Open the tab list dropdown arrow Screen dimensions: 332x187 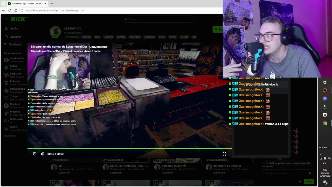tap(3, 4)
